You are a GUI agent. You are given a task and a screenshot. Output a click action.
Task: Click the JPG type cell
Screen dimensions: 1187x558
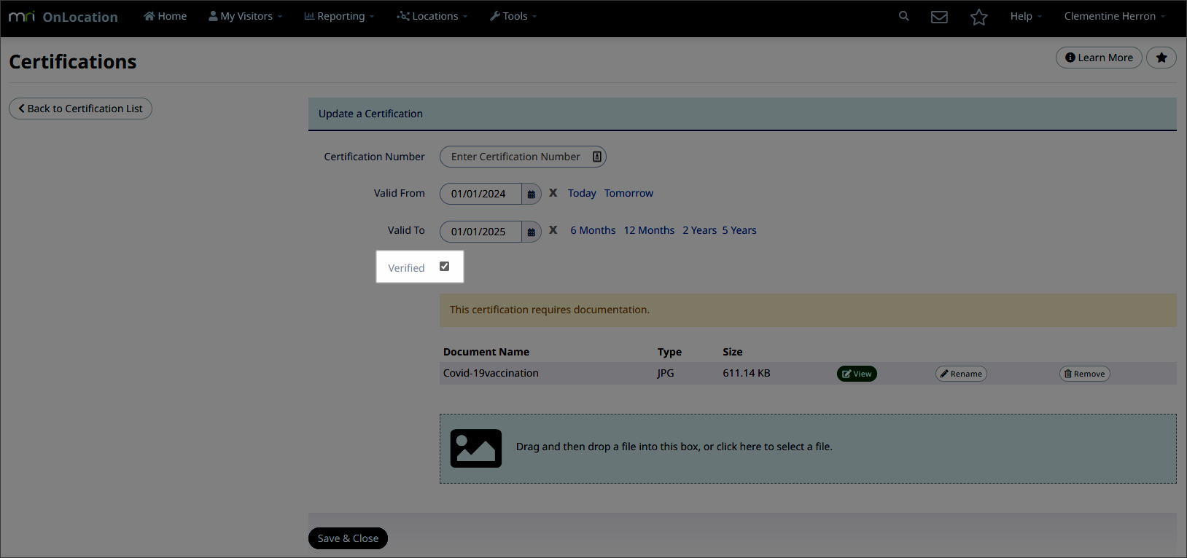tap(666, 373)
